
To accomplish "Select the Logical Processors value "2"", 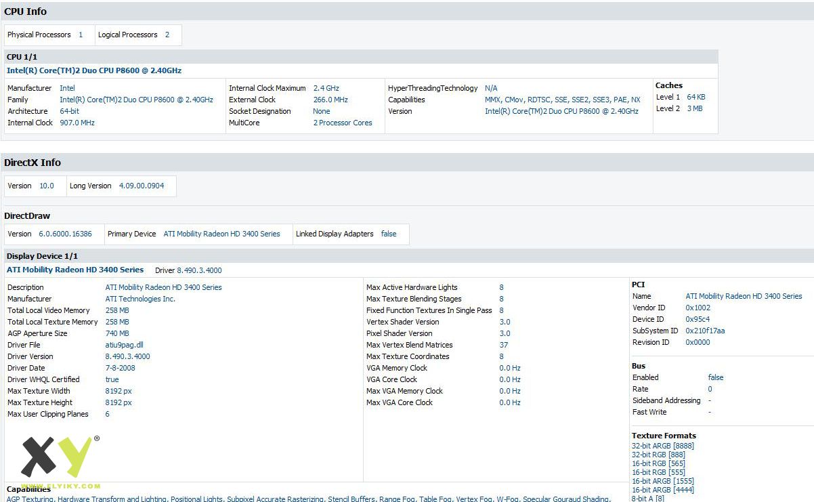I will [167, 35].
